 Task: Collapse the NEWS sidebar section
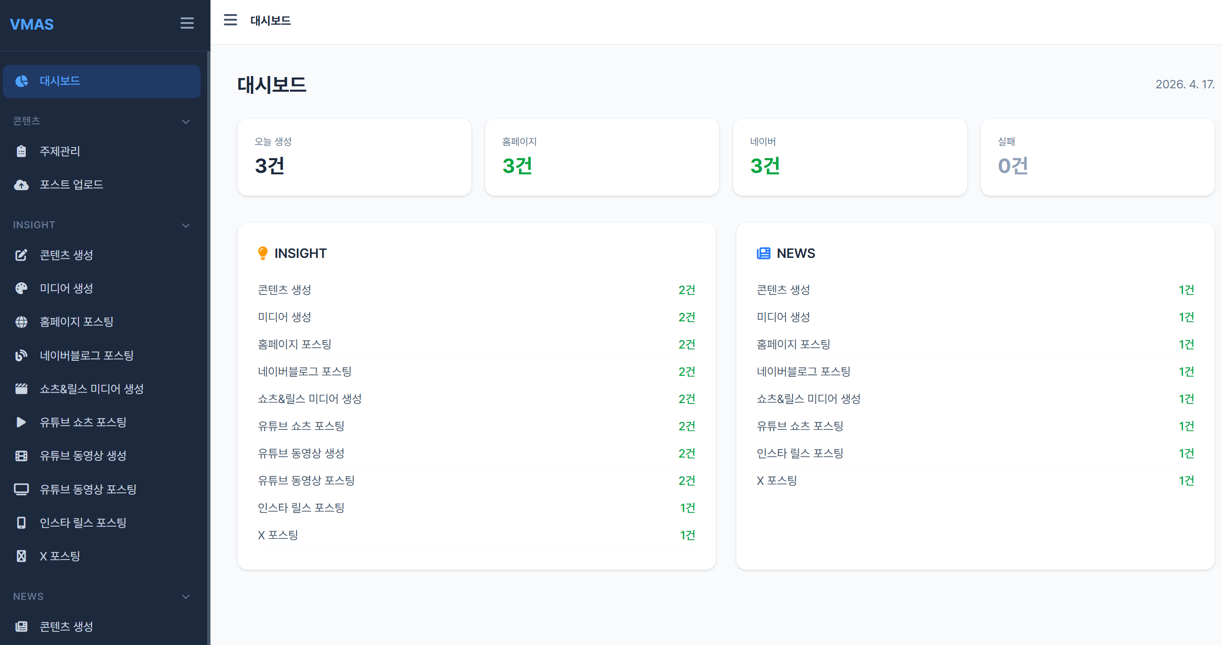186,597
